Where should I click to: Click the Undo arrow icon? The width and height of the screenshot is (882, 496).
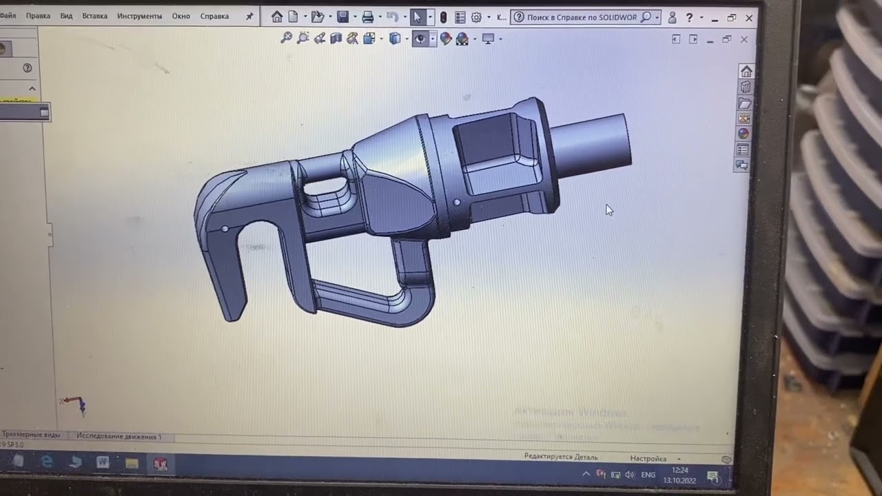[x=392, y=17]
